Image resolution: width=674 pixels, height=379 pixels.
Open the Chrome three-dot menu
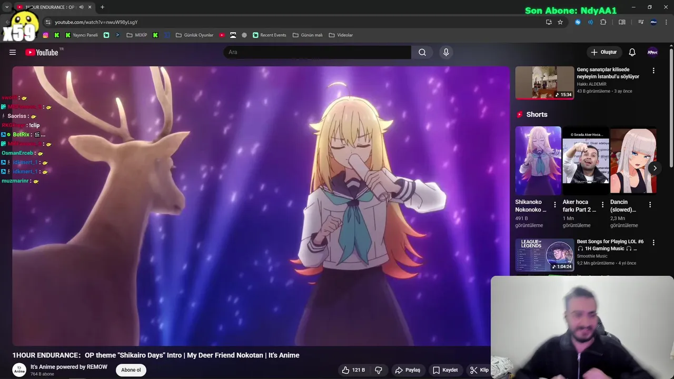click(x=667, y=22)
